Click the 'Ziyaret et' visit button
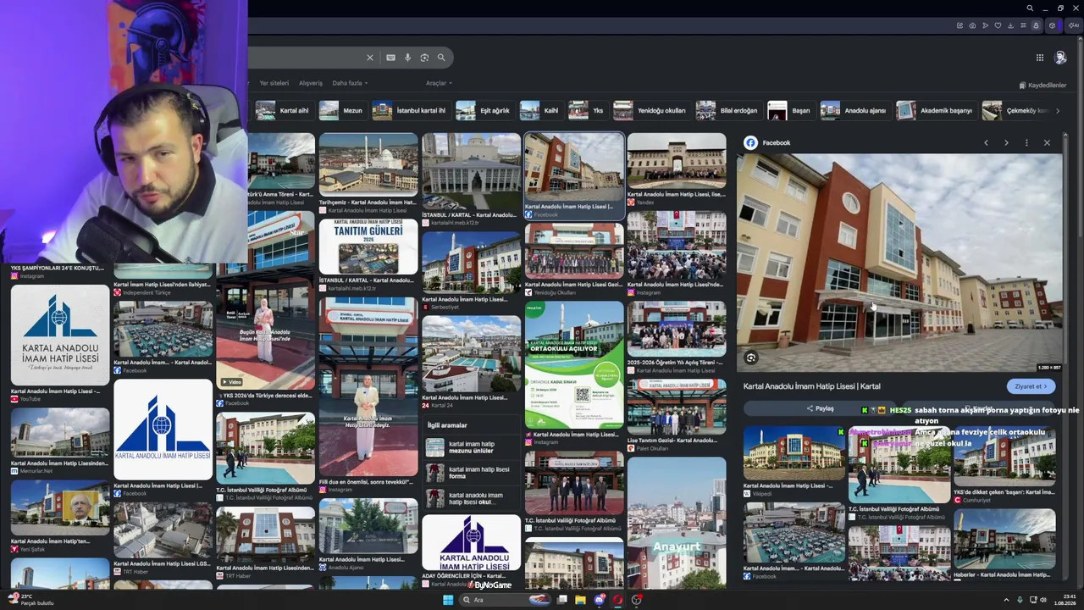Image resolution: width=1084 pixels, height=610 pixels. [1031, 386]
